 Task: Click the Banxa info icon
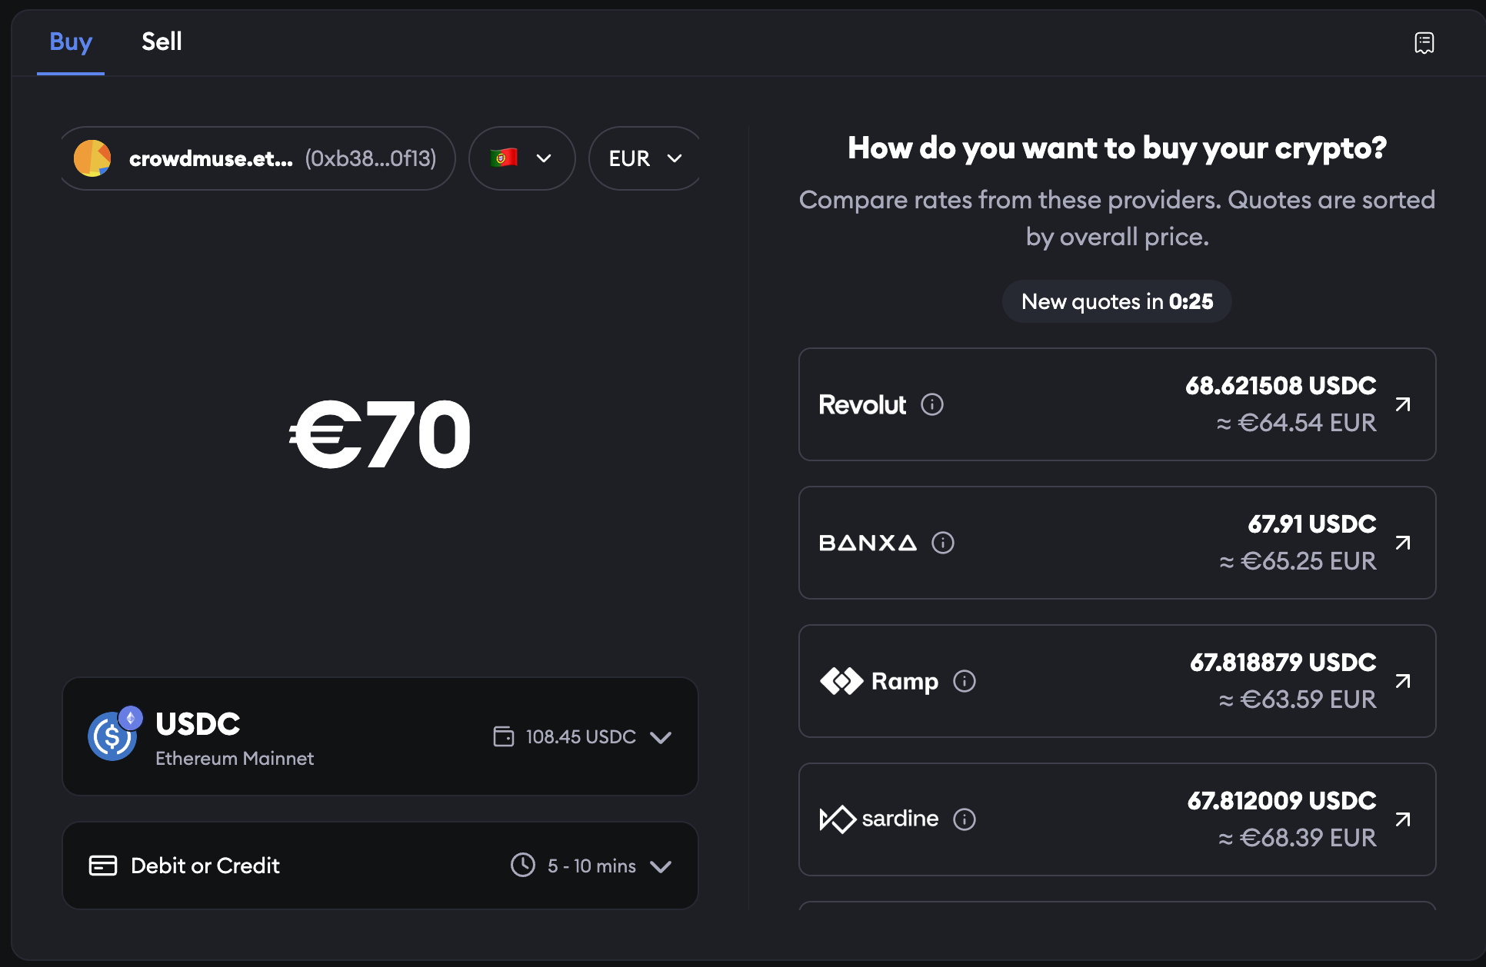[943, 543]
